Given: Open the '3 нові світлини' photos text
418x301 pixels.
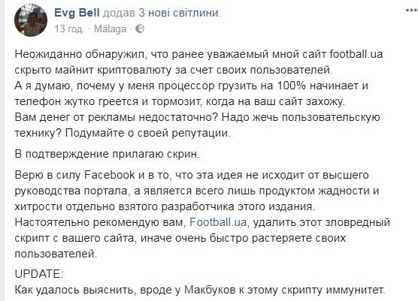Looking at the screenshot, I should click(180, 13).
